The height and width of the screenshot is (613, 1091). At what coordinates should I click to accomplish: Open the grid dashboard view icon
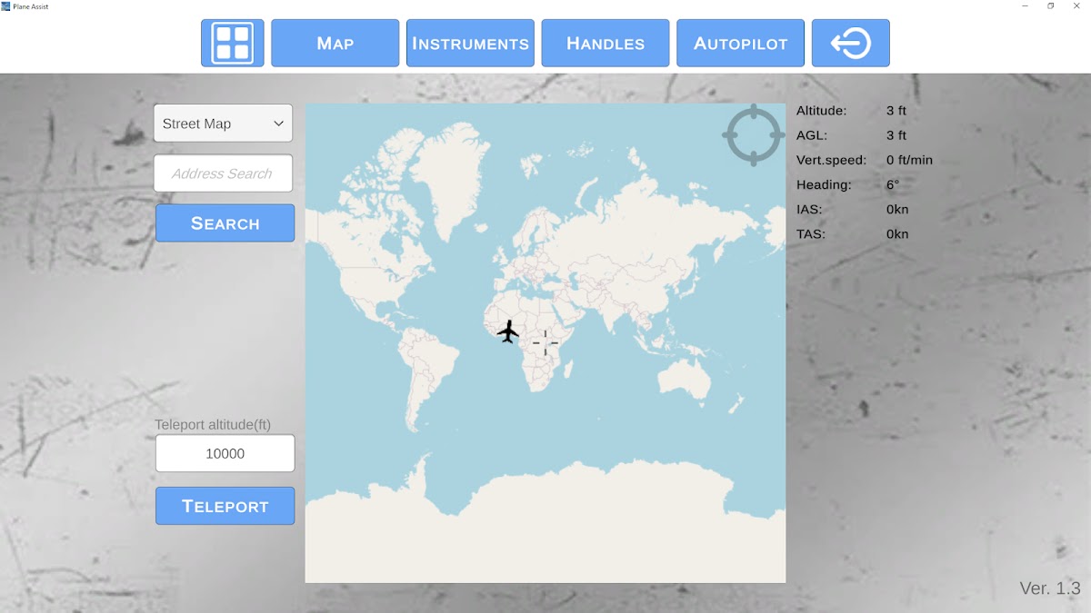tap(233, 43)
